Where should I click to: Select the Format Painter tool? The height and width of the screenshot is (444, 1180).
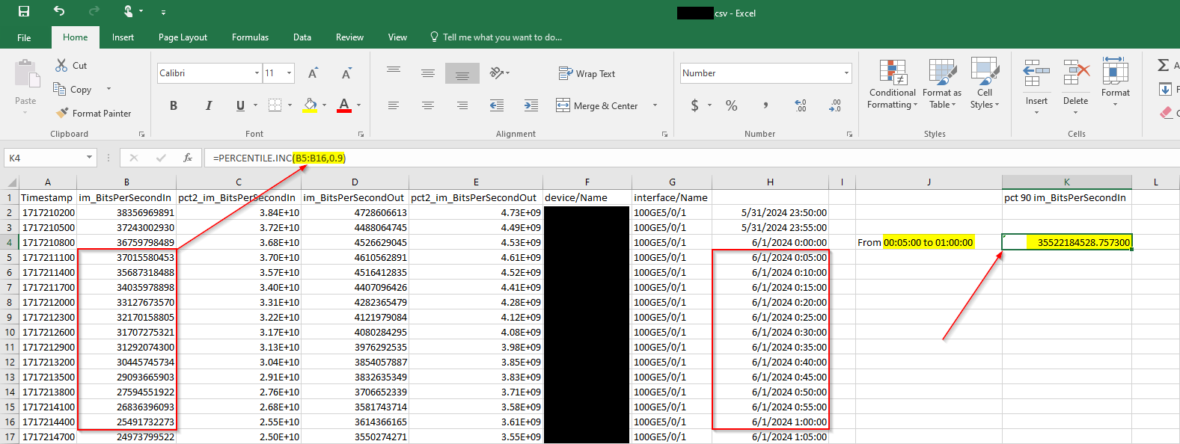(x=94, y=113)
